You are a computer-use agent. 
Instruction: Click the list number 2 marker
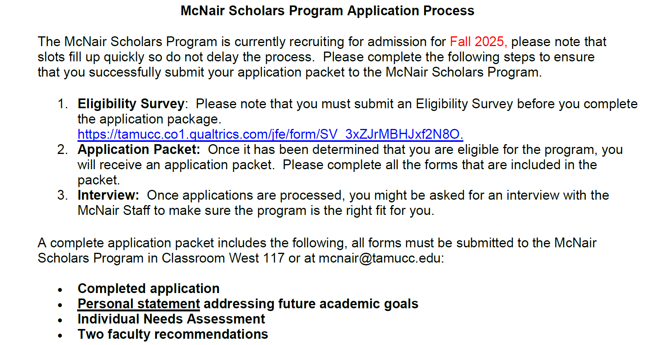[x=62, y=150]
